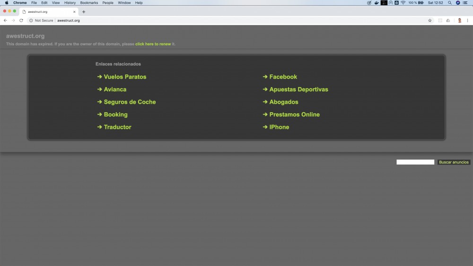Open the Avianca link
This screenshot has width=473, height=266.
(115, 89)
